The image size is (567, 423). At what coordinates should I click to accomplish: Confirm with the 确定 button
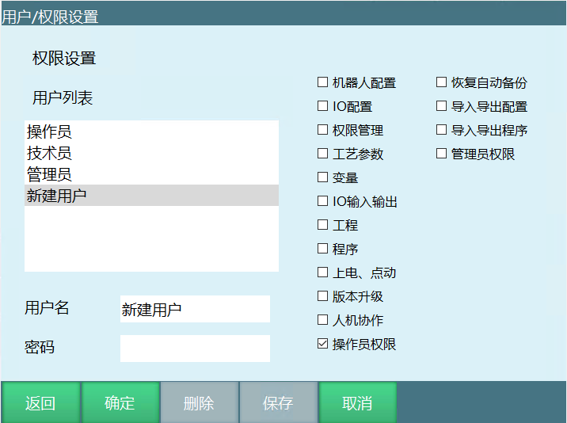click(120, 402)
